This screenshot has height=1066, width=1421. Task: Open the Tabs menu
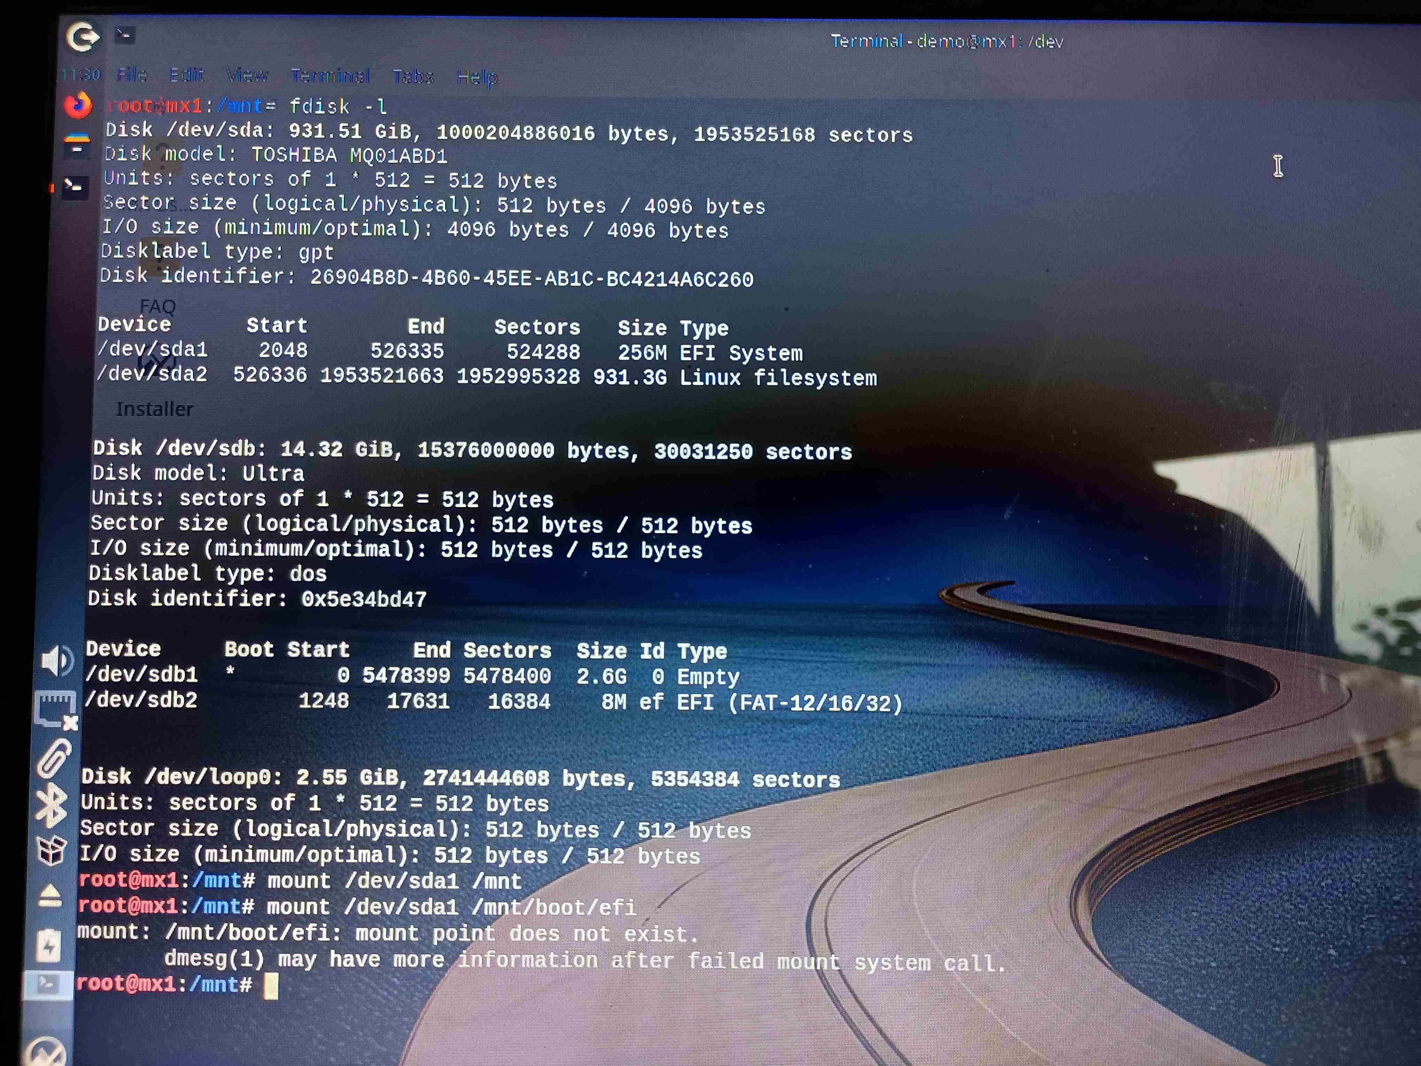pos(413,76)
